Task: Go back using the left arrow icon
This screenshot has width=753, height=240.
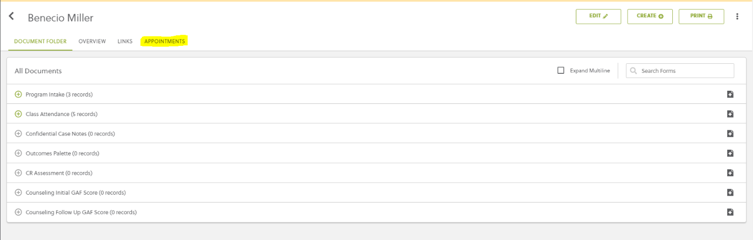Action: (x=12, y=17)
